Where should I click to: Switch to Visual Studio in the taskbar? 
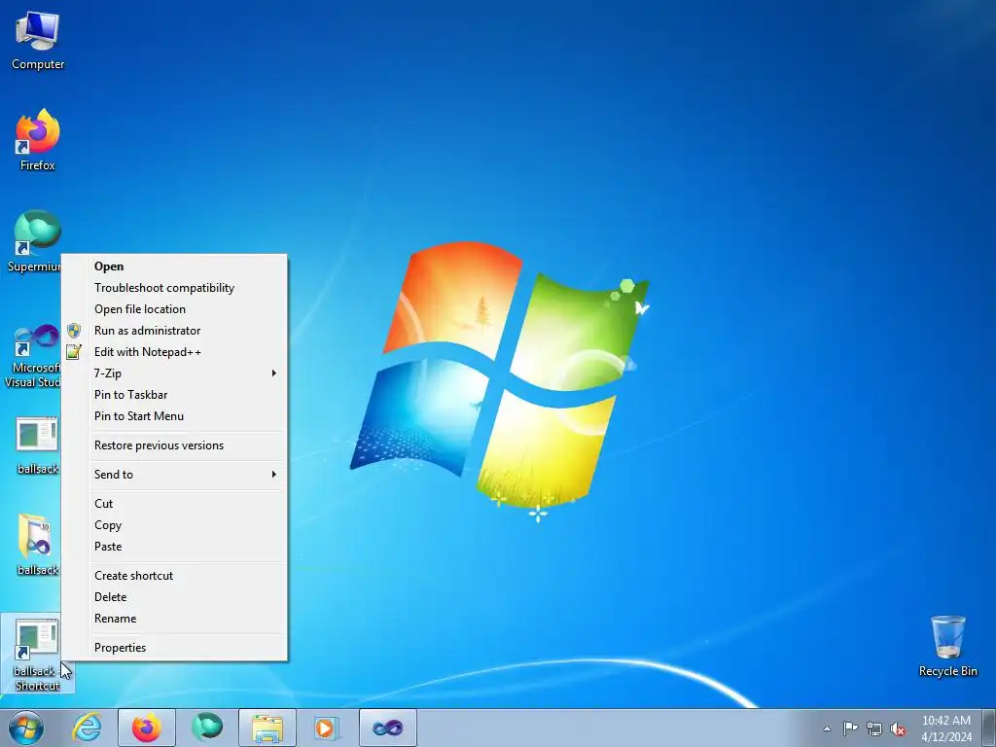tap(387, 728)
